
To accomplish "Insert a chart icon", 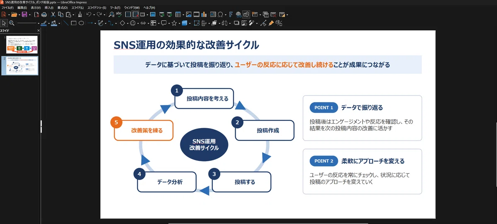I will (x=204, y=14).
